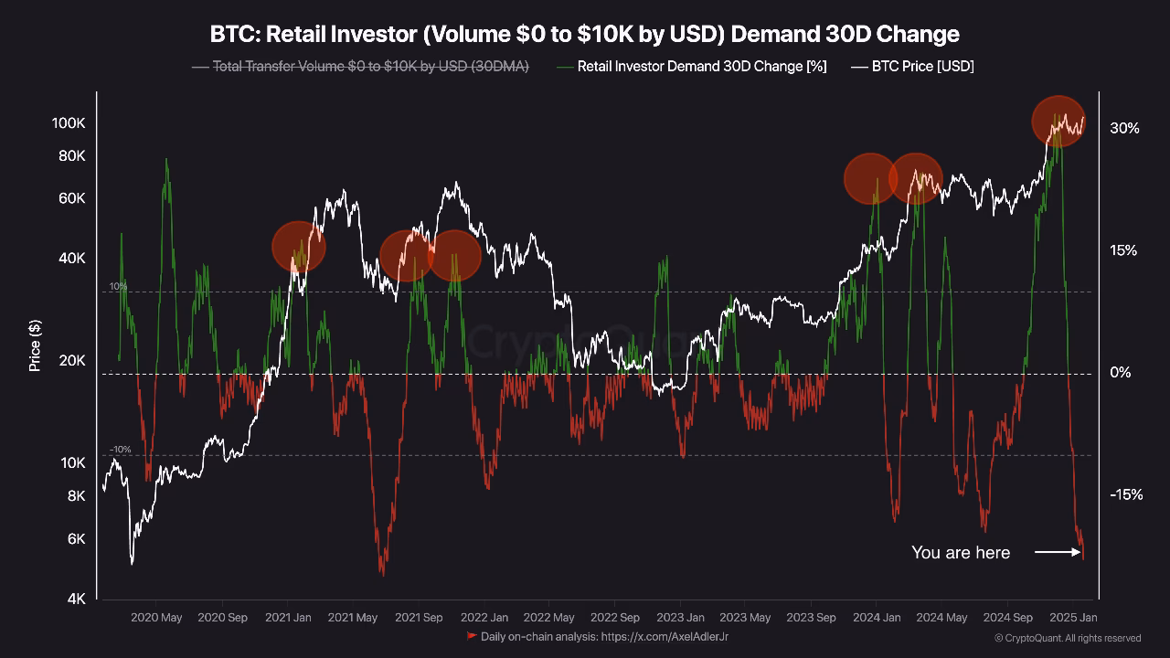Click the 2020 May tick on the time axis
The image size is (1170, 658).
point(156,618)
